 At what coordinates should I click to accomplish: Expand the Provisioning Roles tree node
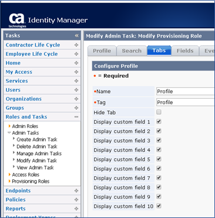click(x=9, y=181)
